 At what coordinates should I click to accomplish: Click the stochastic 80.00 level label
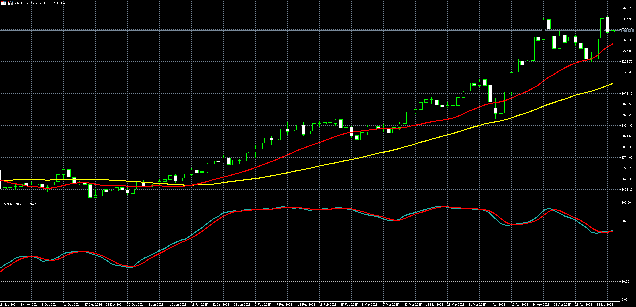pyautogui.click(x=626, y=221)
